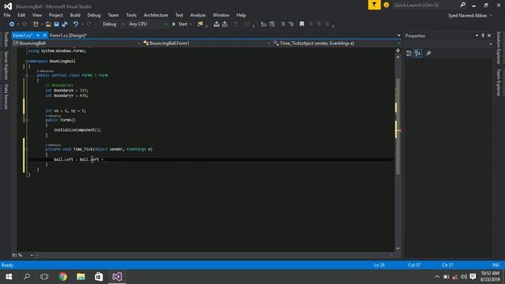Open File Explorer from the taskbar
Image resolution: width=505 pixels, height=284 pixels.
click(x=80, y=277)
